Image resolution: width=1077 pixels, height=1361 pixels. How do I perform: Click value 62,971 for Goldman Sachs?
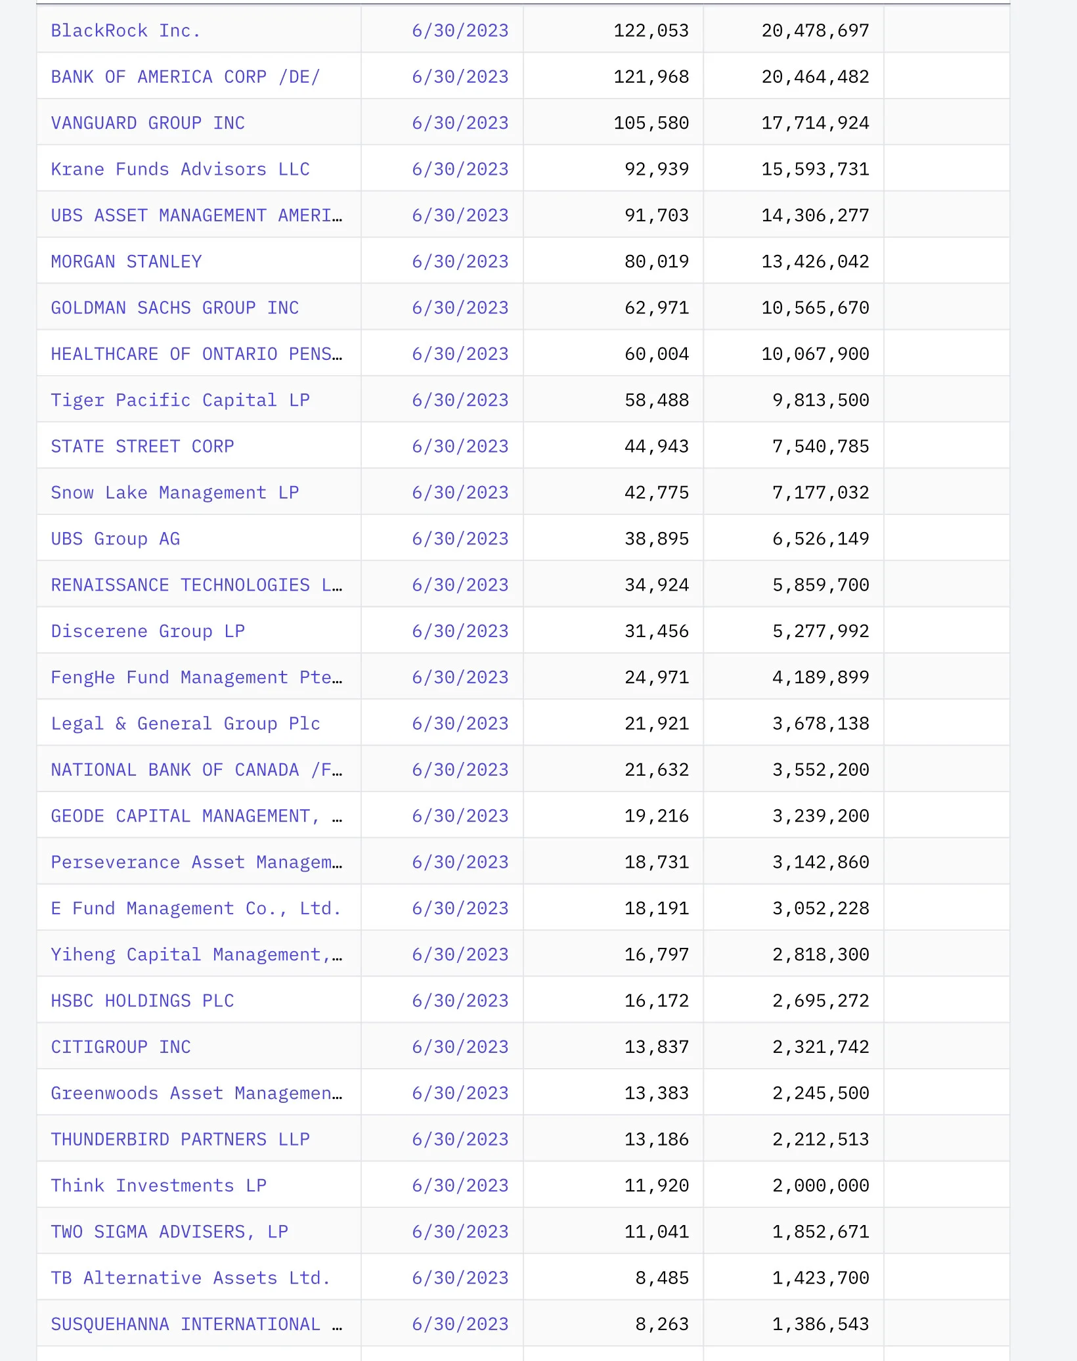(x=657, y=308)
